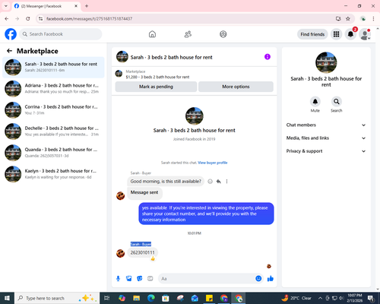Show hidden system tray icons
Image resolution: width=380 pixels, height=304 pixels.
(x=320, y=298)
